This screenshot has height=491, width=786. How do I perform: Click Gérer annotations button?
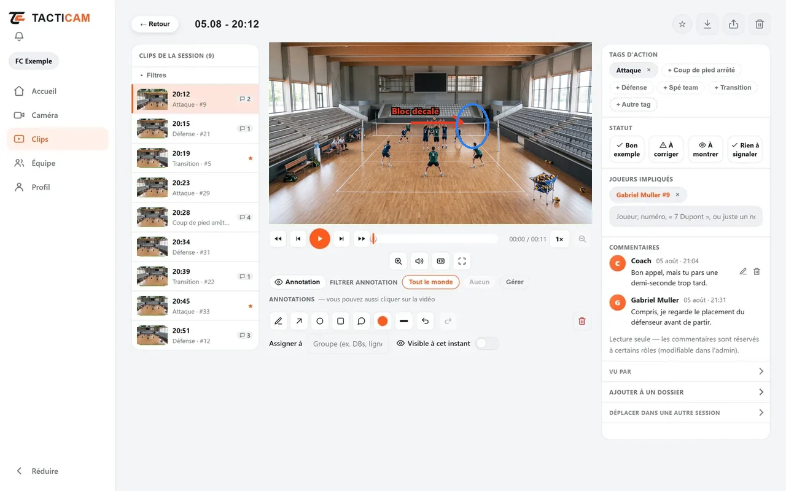(515, 282)
